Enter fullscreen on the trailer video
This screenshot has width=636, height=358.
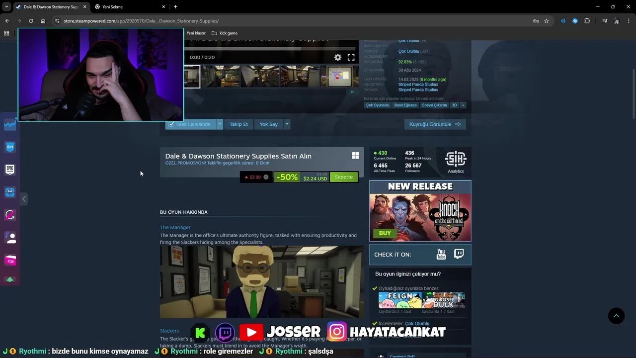351,57
